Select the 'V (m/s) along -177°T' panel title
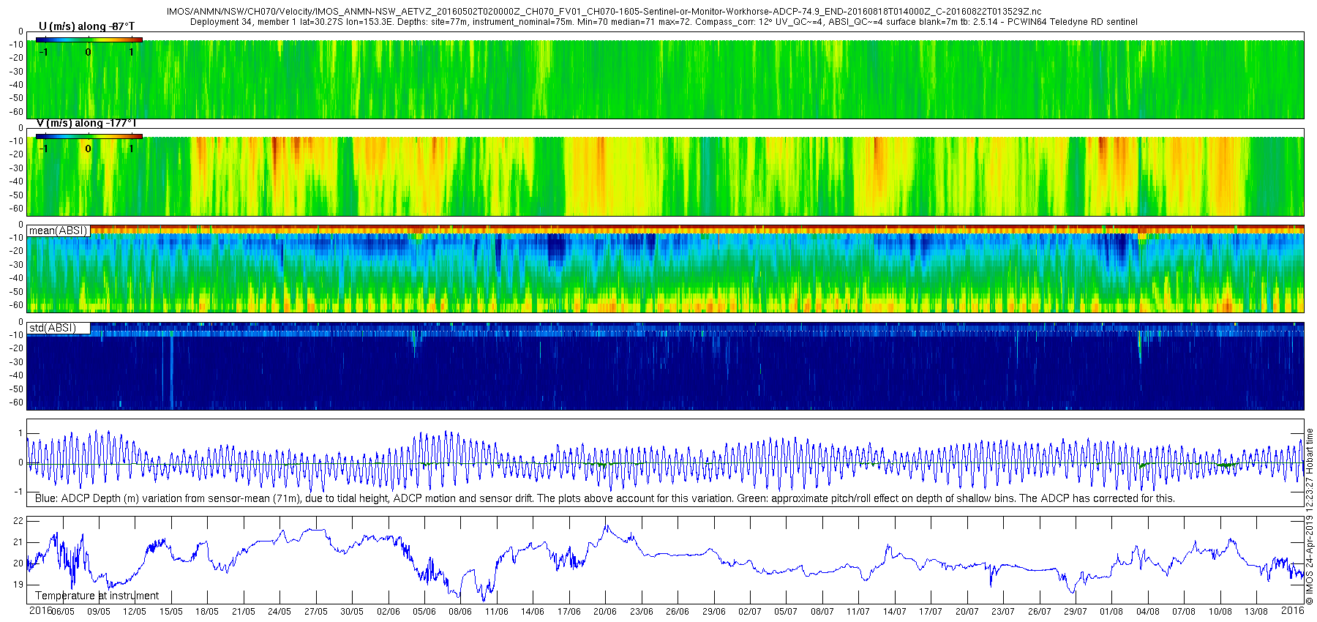This screenshot has height=622, width=1317. [86, 124]
